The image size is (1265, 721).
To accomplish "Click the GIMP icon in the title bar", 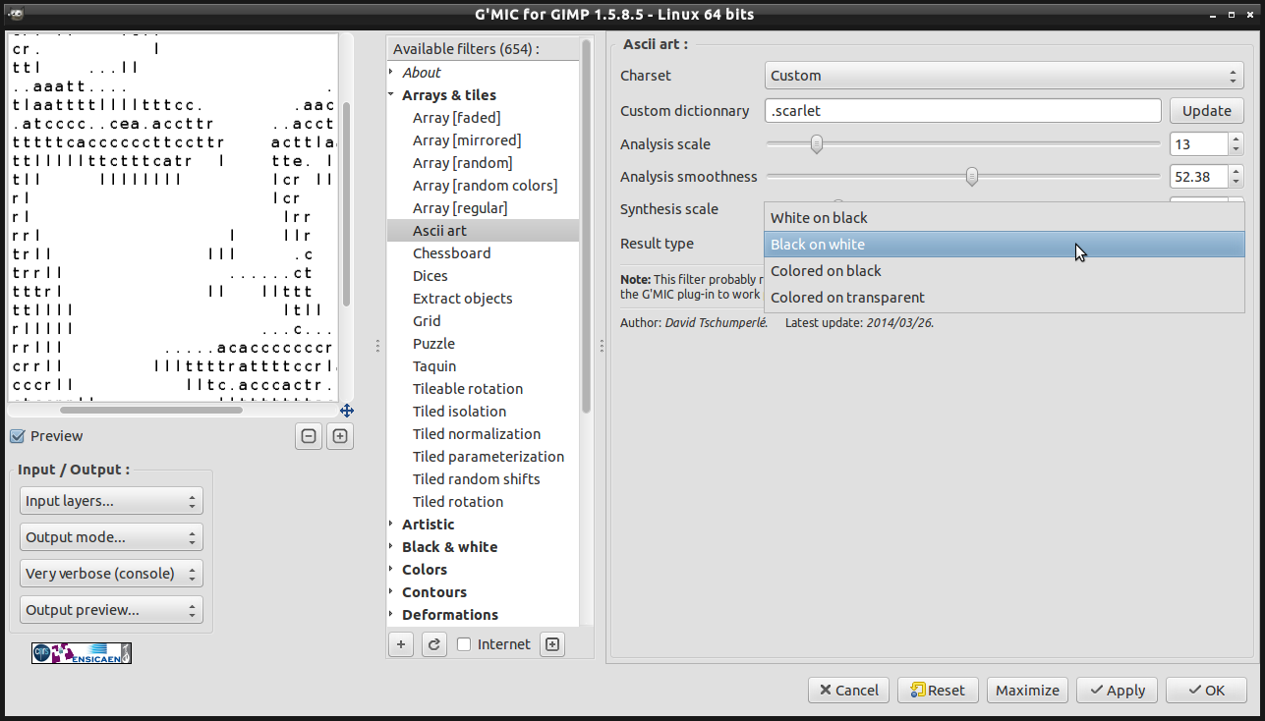I will pos(18,14).
